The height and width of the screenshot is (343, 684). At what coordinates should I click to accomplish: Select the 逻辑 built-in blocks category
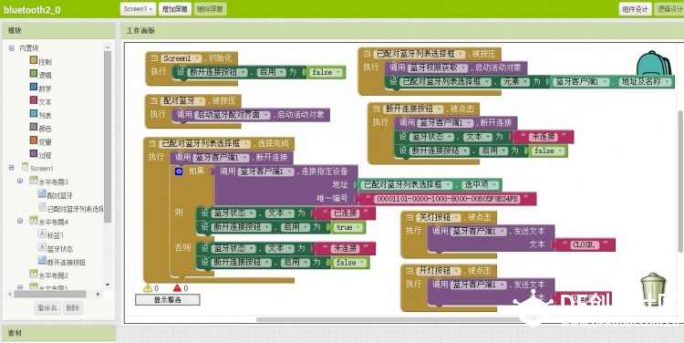pos(41,75)
